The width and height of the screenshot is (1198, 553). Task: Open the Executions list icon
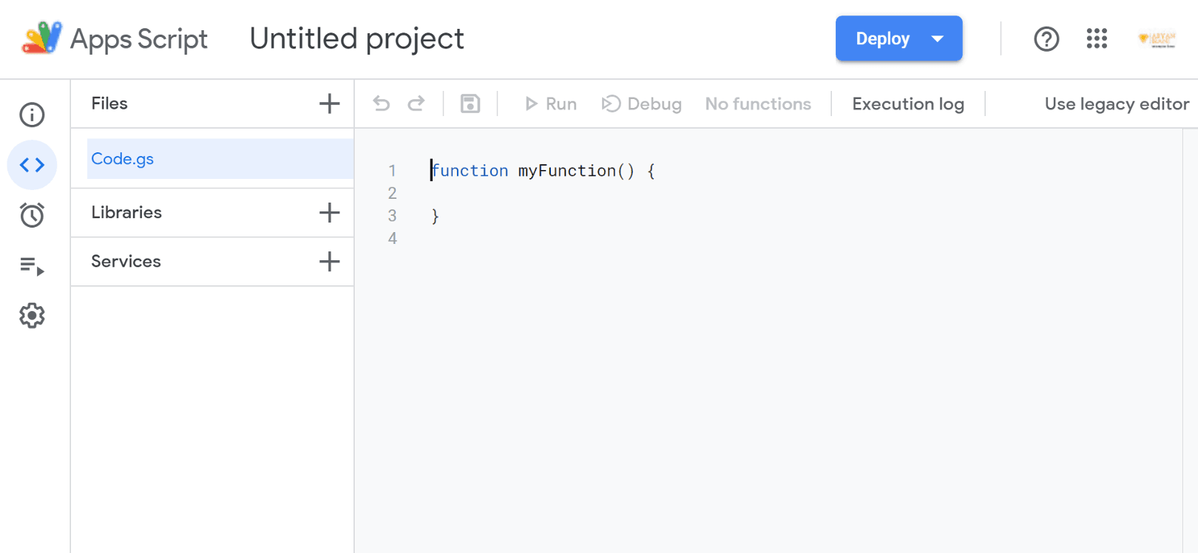click(32, 265)
